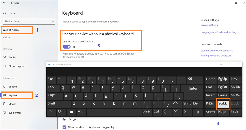Open Speech settings in the sidebar
The width and height of the screenshot is (246, 130).
tap(10, 87)
